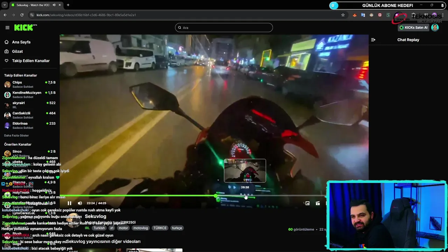Collapse the Chat Replay panel
This screenshot has height=252, width=448.
click(x=373, y=40)
